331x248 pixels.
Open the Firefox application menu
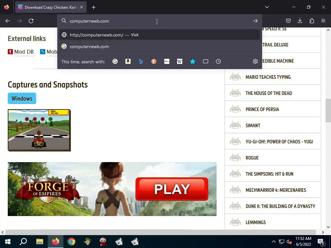pyautogui.click(x=323, y=21)
